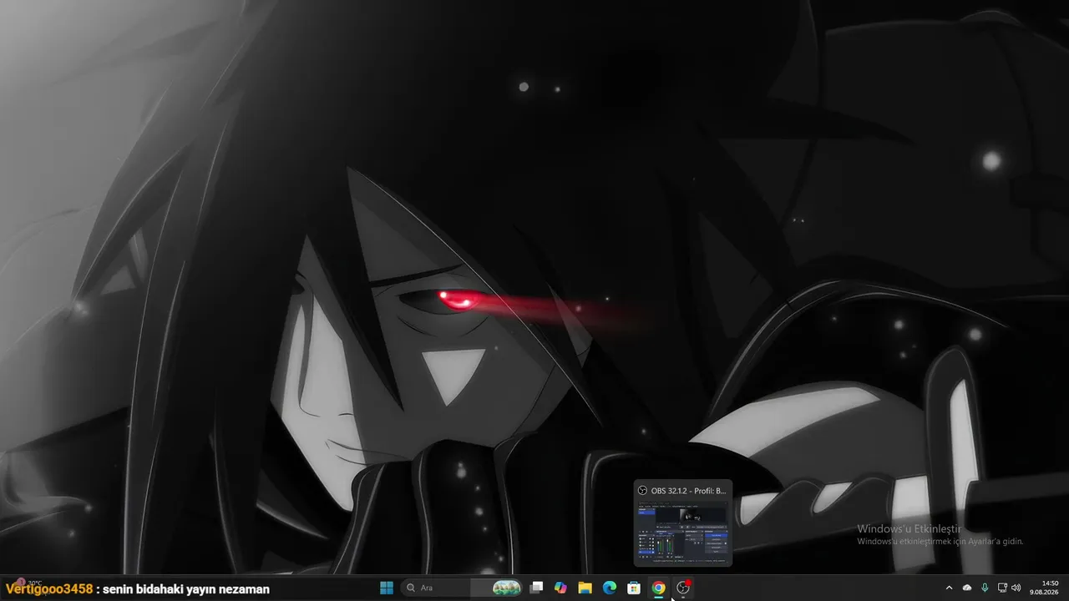
Task: Click the taskbar search box labeled Ara
Action: (x=464, y=588)
